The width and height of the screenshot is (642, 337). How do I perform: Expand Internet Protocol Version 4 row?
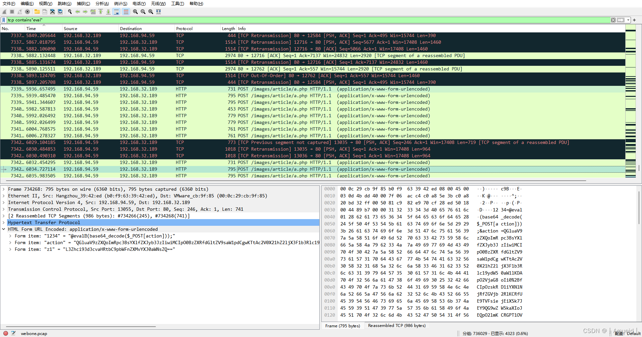click(4, 203)
